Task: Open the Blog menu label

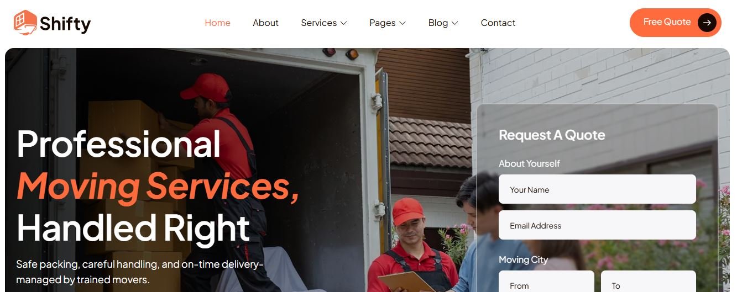Action: (438, 23)
